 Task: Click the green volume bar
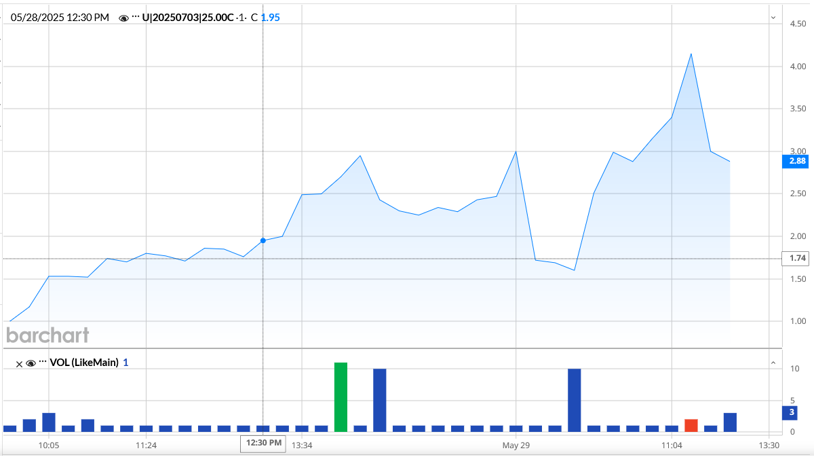click(341, 397)
